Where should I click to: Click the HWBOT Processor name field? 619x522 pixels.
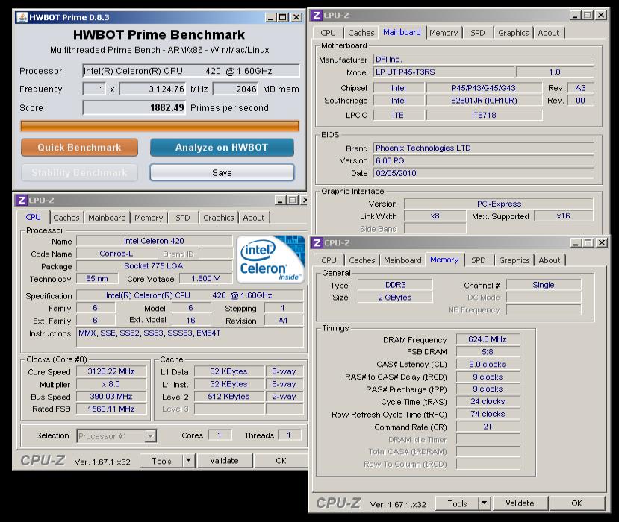click(x=191, y=71)
